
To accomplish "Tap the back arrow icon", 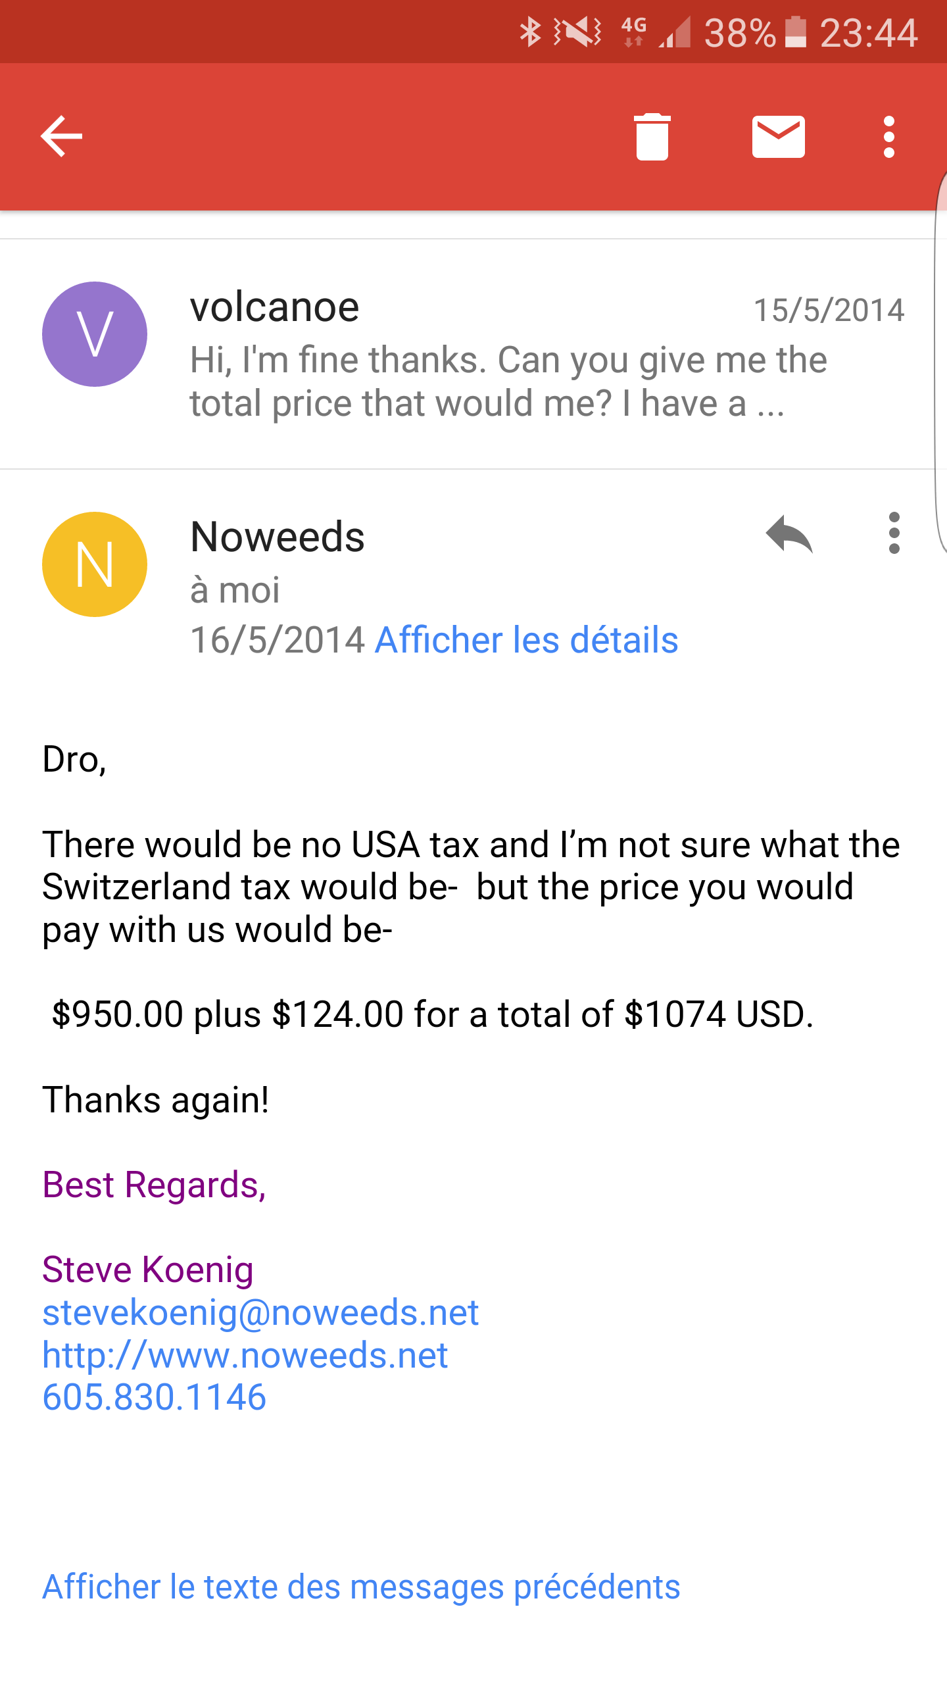I will coord(62,137).
